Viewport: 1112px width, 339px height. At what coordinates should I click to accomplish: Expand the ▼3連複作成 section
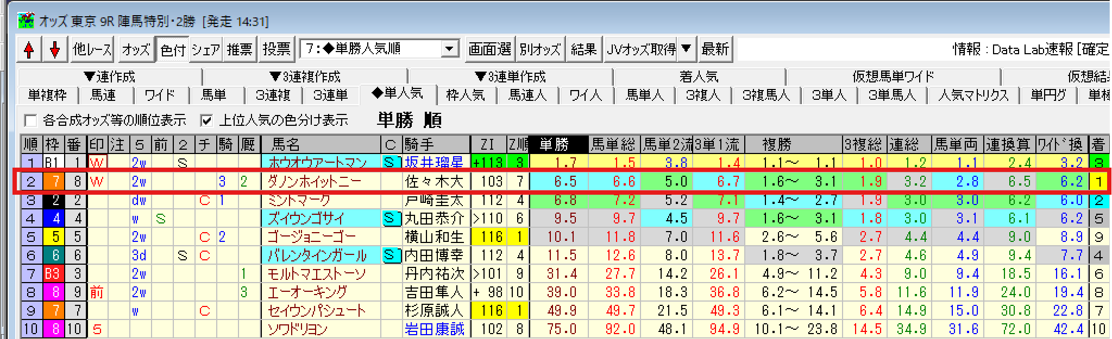pos(305,76)
